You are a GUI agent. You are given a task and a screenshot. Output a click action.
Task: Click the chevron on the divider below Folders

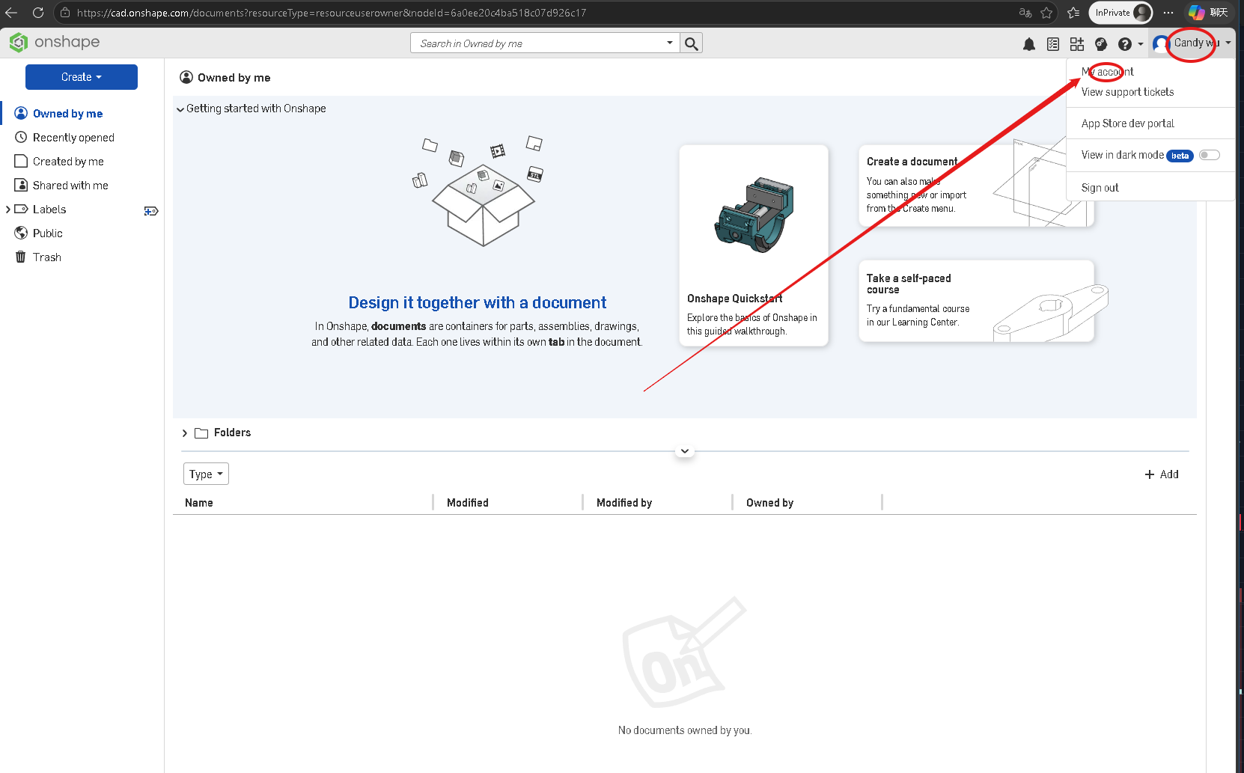(685, 451)
